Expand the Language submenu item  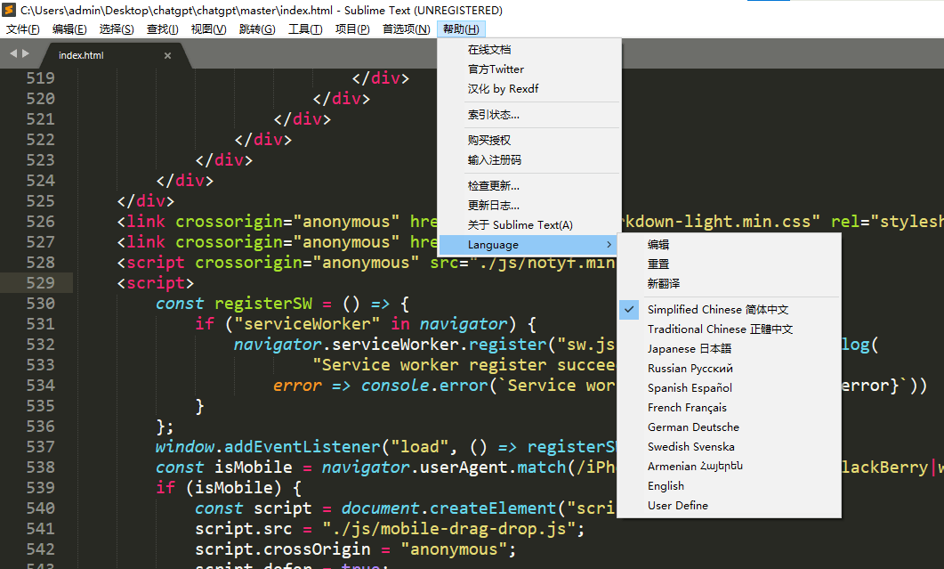click(x=529, y=245)
